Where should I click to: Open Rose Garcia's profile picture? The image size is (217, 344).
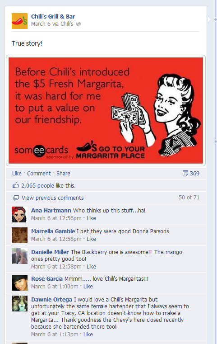point(19,283)
